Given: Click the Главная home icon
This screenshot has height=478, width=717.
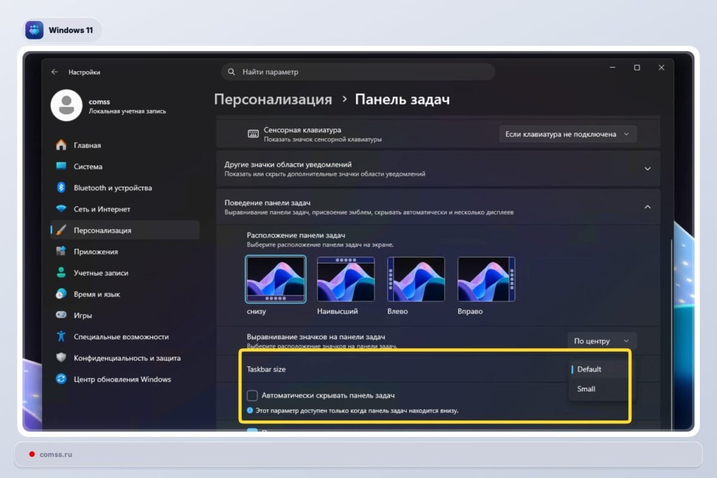Looking at the screenshot, I should (61, 145).
